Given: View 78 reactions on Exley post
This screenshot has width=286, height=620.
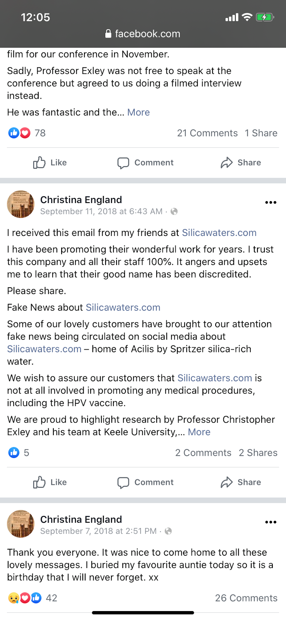Looking at the screenshot, I should (x=27, y=133).
